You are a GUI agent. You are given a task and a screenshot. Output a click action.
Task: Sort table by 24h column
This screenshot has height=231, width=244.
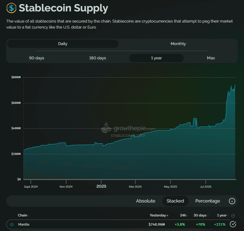[184, 215]
